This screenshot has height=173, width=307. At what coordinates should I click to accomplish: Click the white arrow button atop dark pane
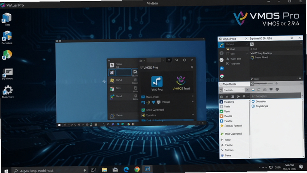coord(252,44)
